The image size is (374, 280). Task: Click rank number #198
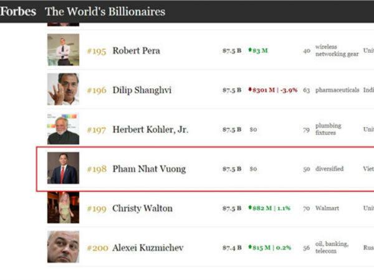[97, 169]
